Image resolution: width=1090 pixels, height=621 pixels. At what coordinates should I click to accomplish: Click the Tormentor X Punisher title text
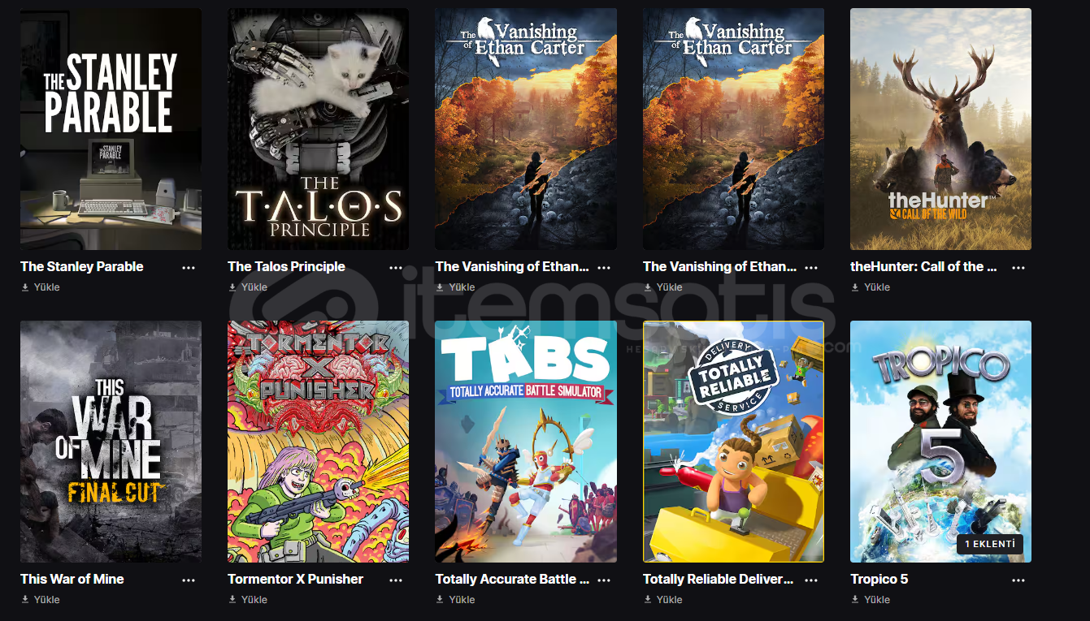click(x=296, y=580)
